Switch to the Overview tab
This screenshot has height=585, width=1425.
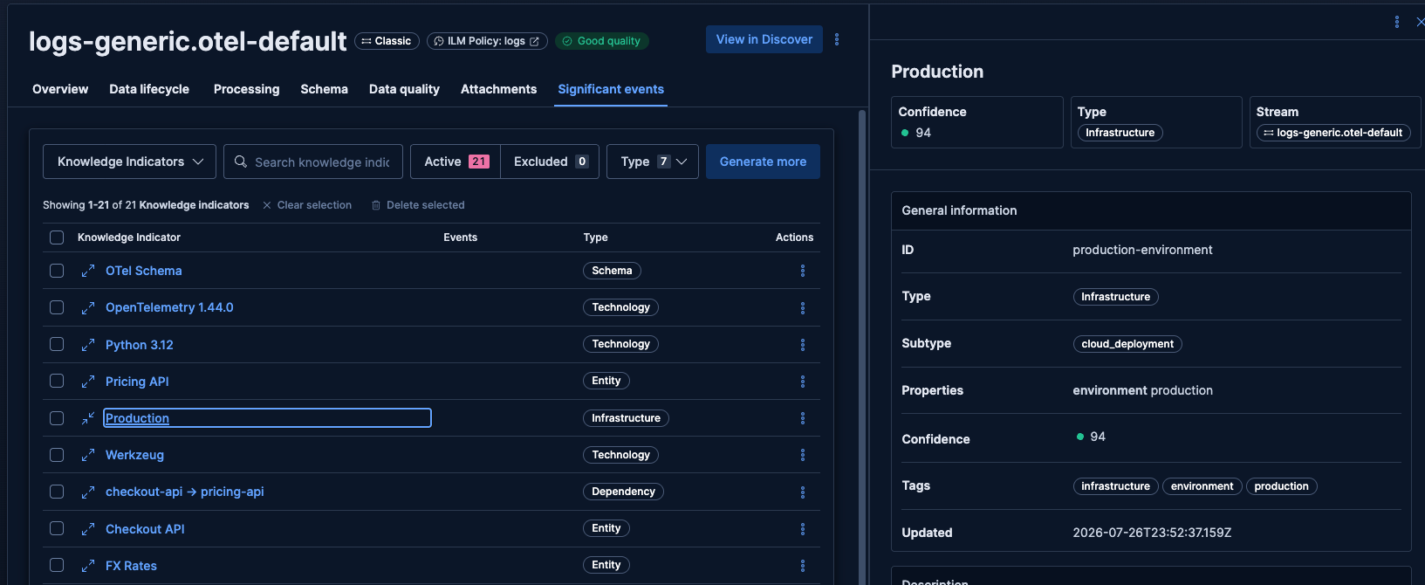60,89
